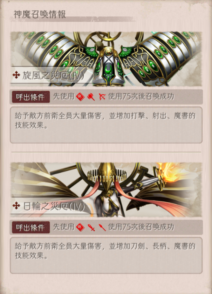Click the red grimoire icon in 旋風之災厄 summon condition
This screenshot has height=294, width=212.
click(80, 97)
